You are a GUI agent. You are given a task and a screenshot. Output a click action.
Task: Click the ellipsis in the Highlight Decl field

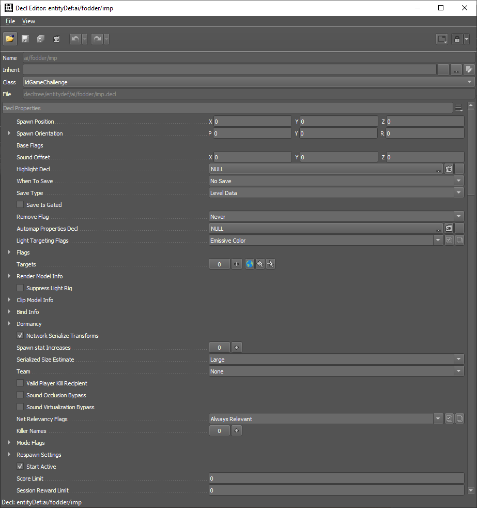coord(438,170)
